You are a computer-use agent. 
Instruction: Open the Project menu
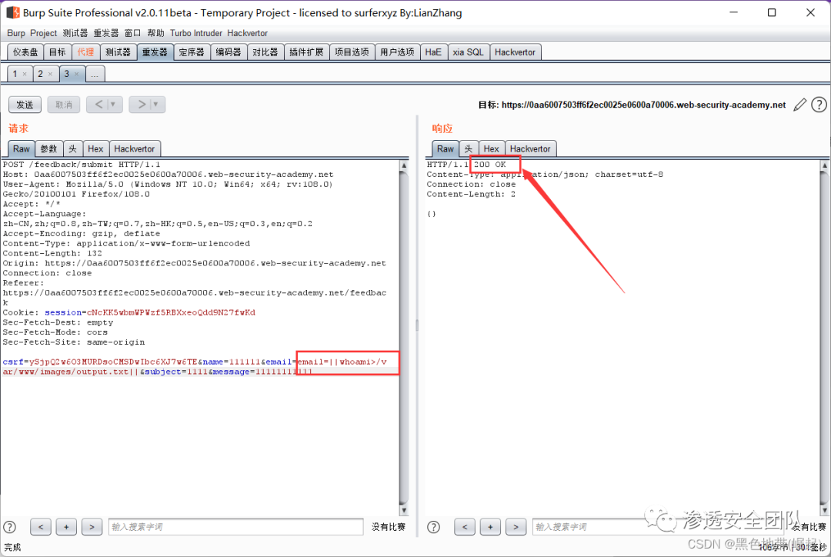43,33
